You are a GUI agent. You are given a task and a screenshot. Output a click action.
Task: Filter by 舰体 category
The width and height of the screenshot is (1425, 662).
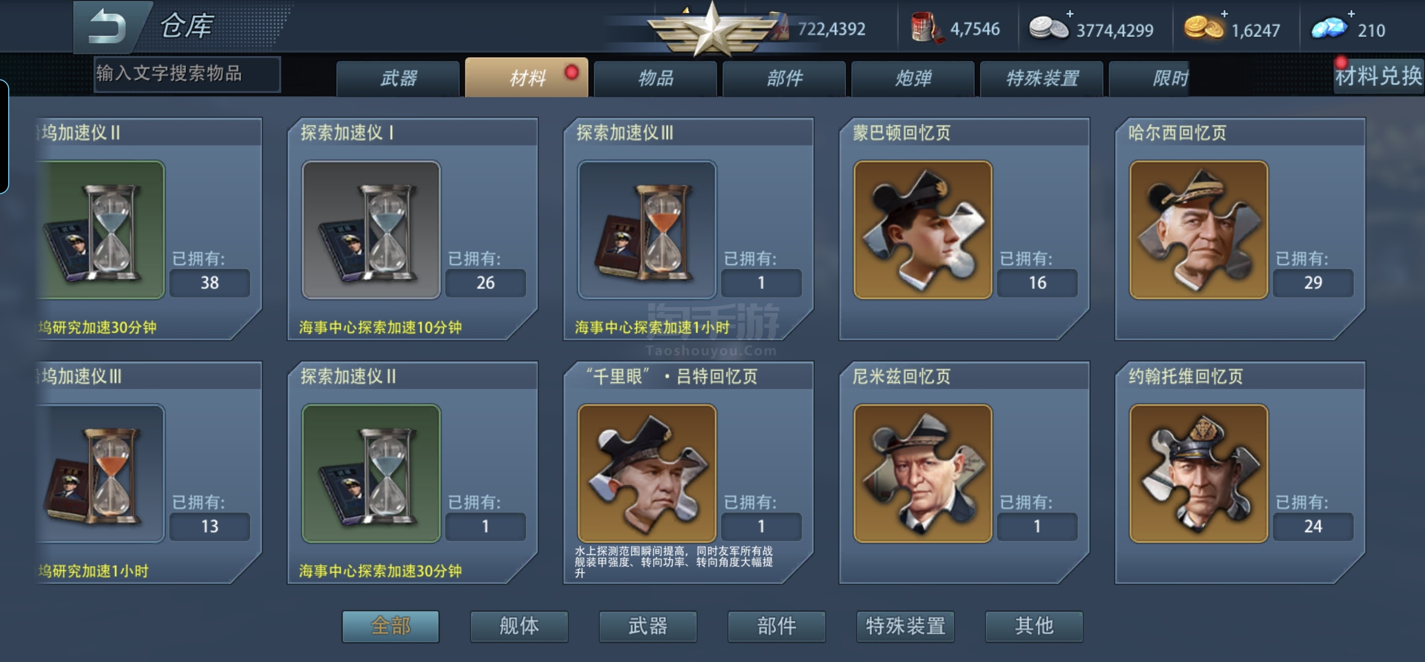519,626
